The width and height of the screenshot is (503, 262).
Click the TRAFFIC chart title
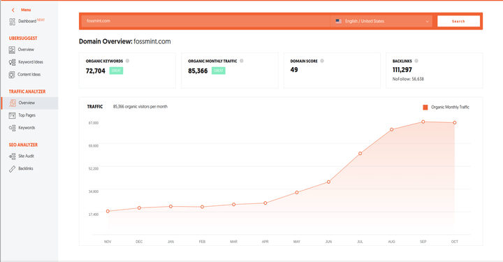tap(95, 107)
